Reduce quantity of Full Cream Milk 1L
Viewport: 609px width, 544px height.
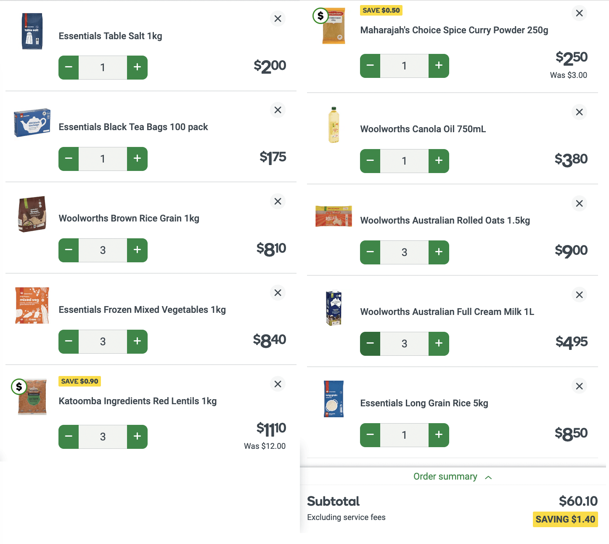point(370,344)
